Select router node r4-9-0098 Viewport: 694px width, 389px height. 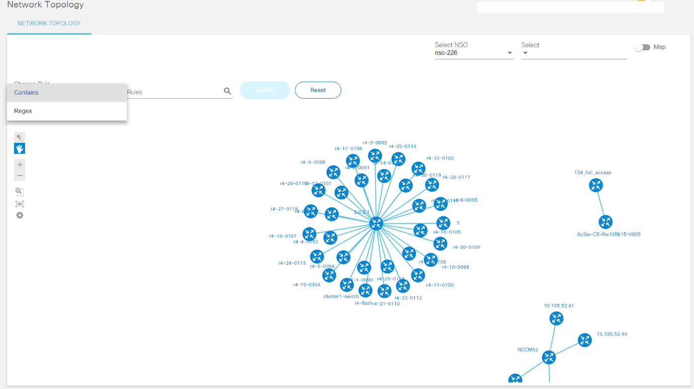[333, 172]
